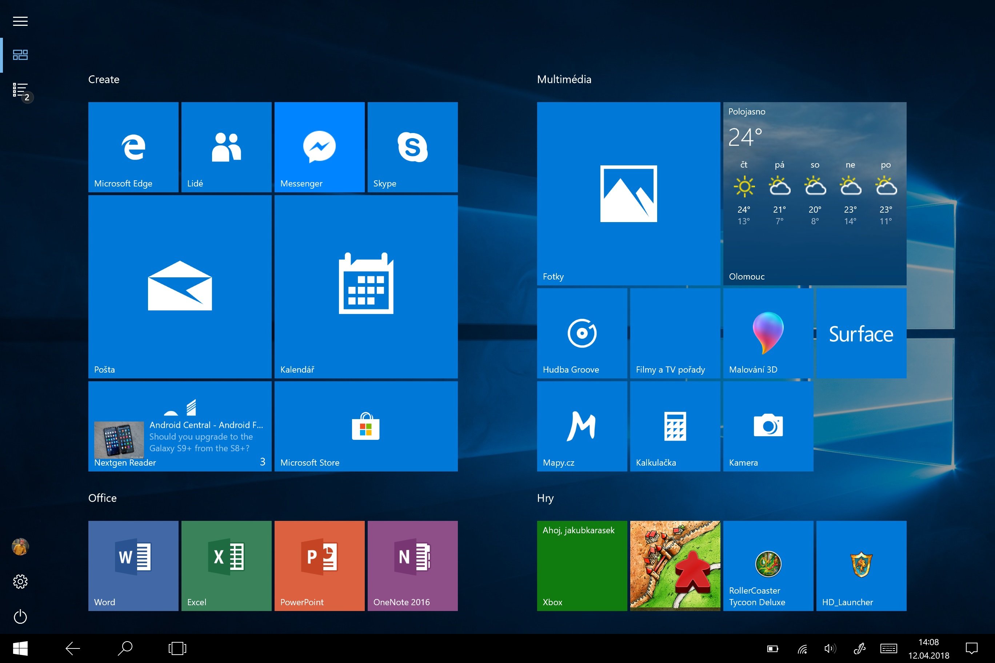The image size is (995, 663).
Task: Launch the HD_Launcher tile
Action: (861, 566)
